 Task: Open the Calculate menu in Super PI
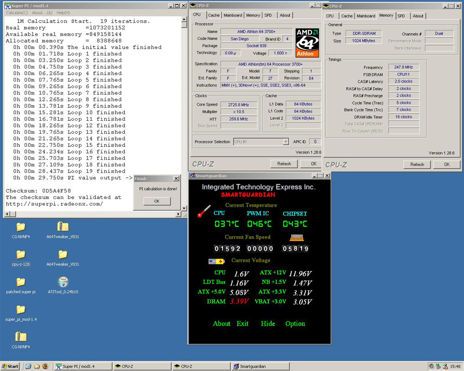17,13
